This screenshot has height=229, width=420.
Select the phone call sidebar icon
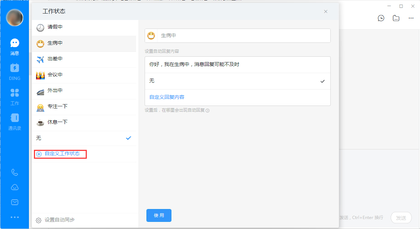[14, 172]
